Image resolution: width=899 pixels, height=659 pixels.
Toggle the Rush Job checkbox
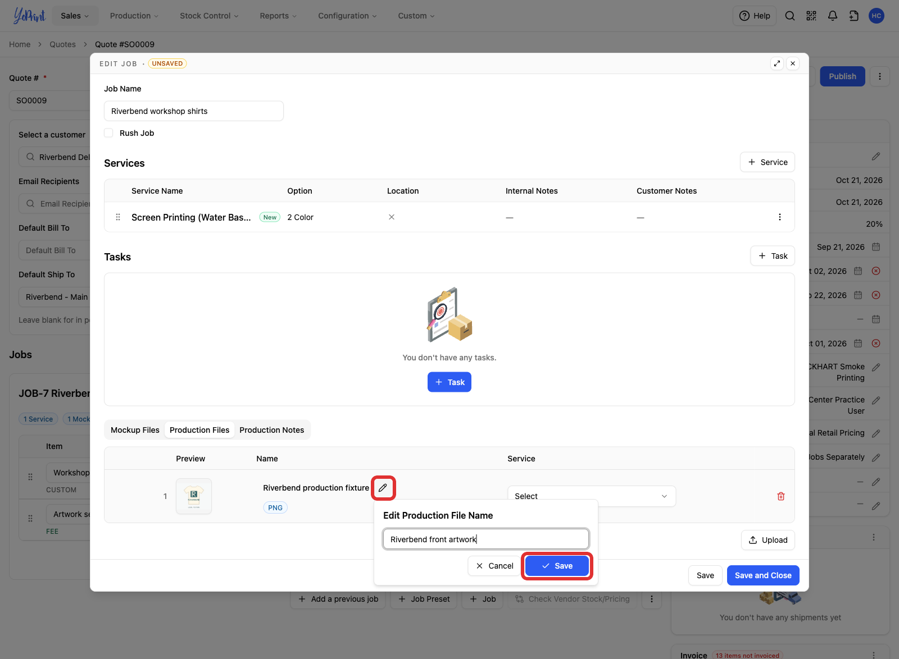(108, 133)
